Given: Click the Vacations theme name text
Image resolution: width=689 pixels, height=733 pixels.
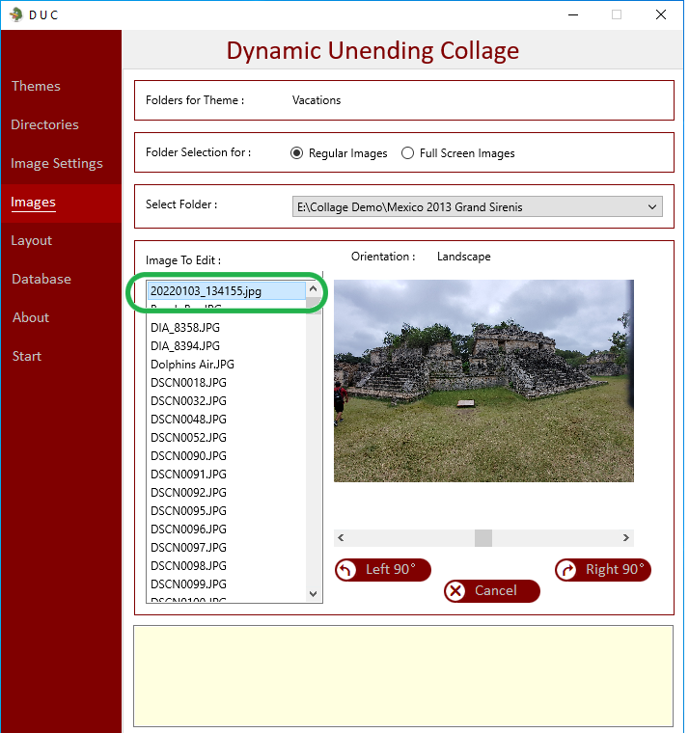Looking at the screenshot, I should 317,100.
